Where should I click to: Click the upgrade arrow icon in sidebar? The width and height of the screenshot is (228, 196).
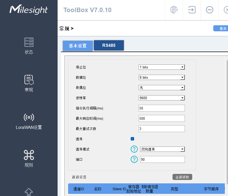point(29,192)
